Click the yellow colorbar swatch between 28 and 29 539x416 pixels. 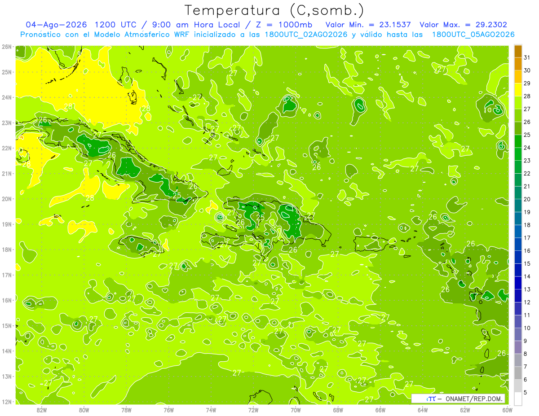[518, 90]
